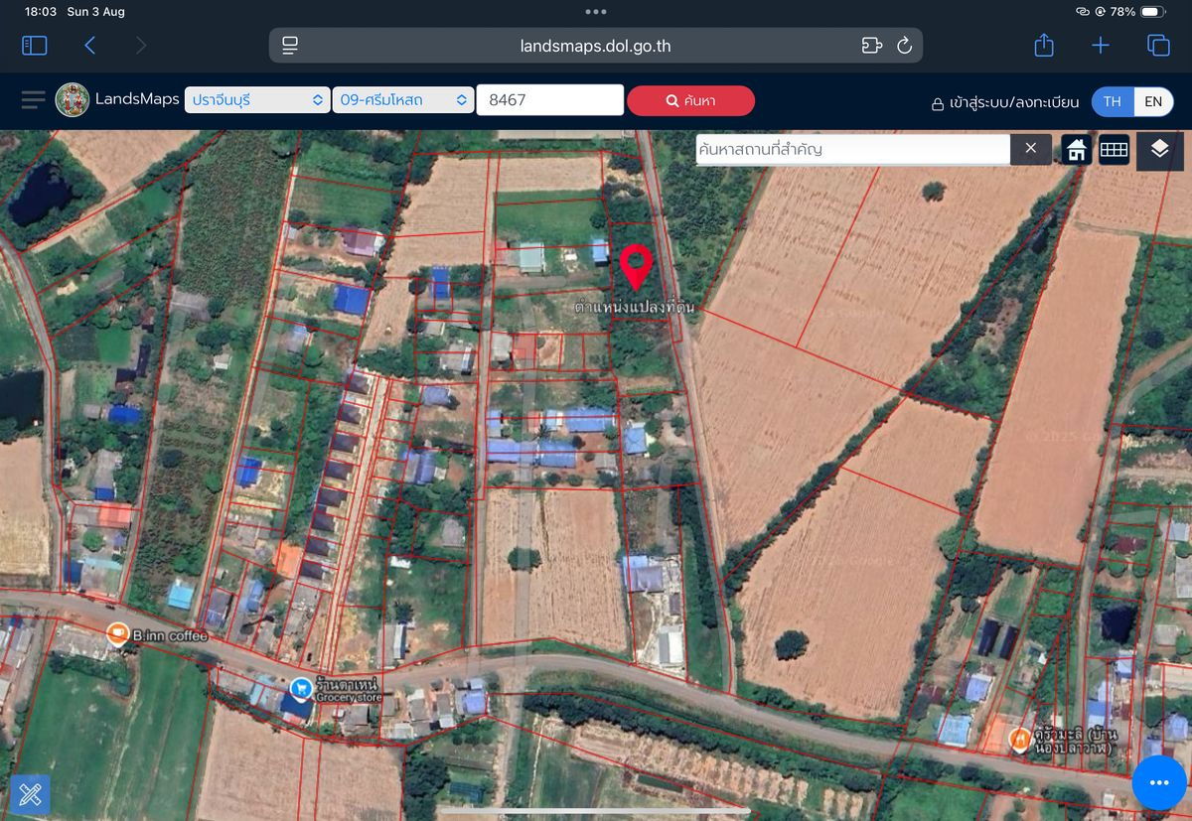Tap the Safari share icon
The width and height of the screenshot is (1192, 821).
tap(1043, 46)
